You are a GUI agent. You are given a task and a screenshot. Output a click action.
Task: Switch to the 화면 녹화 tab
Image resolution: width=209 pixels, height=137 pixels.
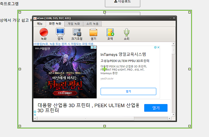(55, 24)
